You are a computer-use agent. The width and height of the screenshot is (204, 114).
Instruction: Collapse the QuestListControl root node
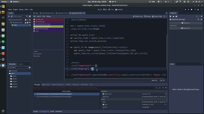(x=9, y=20)
